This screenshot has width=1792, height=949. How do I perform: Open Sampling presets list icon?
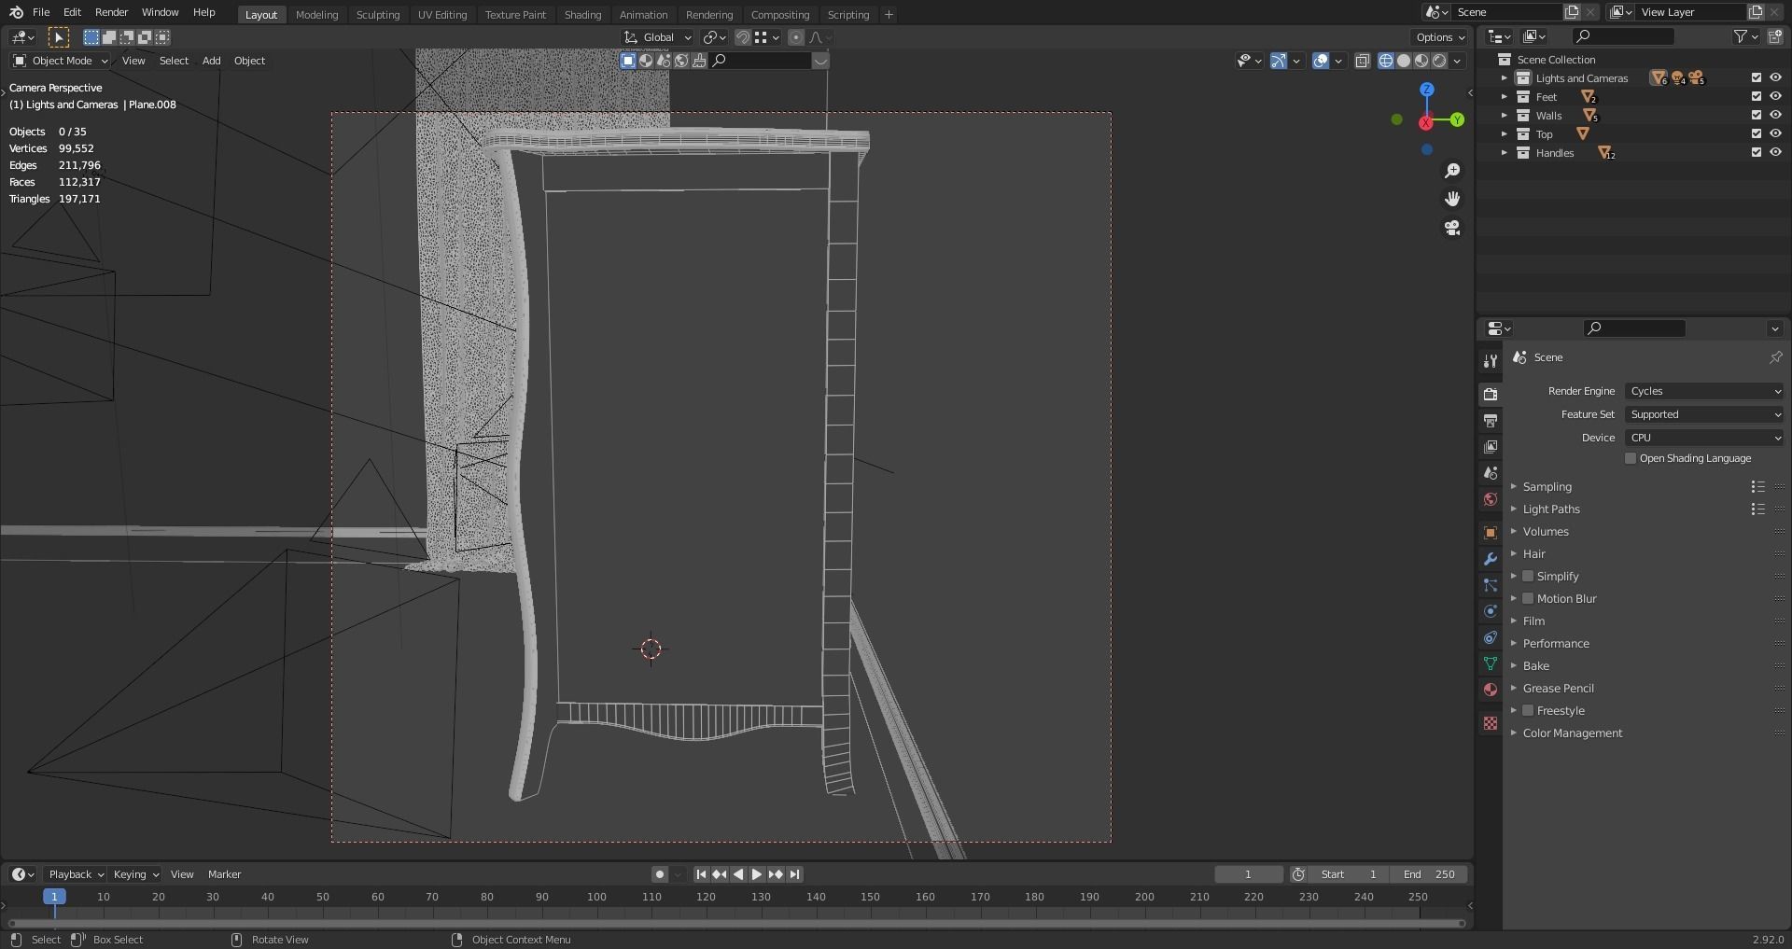coord(1758,487)
